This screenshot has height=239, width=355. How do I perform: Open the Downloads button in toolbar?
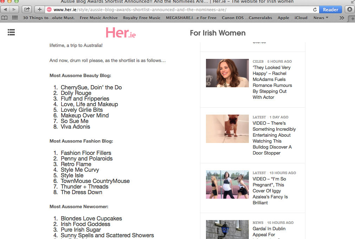coord(350,9)
